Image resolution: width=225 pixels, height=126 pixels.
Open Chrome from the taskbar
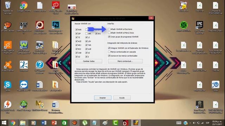[13, 123]
